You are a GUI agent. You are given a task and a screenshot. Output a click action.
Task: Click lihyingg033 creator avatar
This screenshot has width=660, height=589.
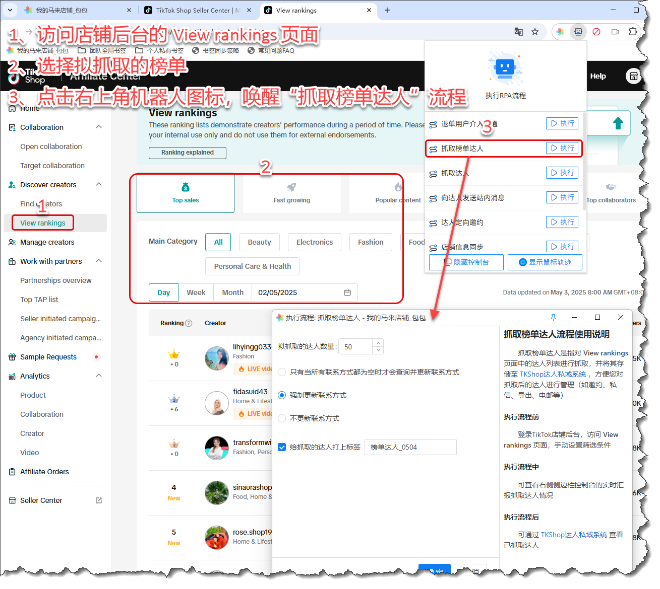pyautogui.click(x=217, y=358)
